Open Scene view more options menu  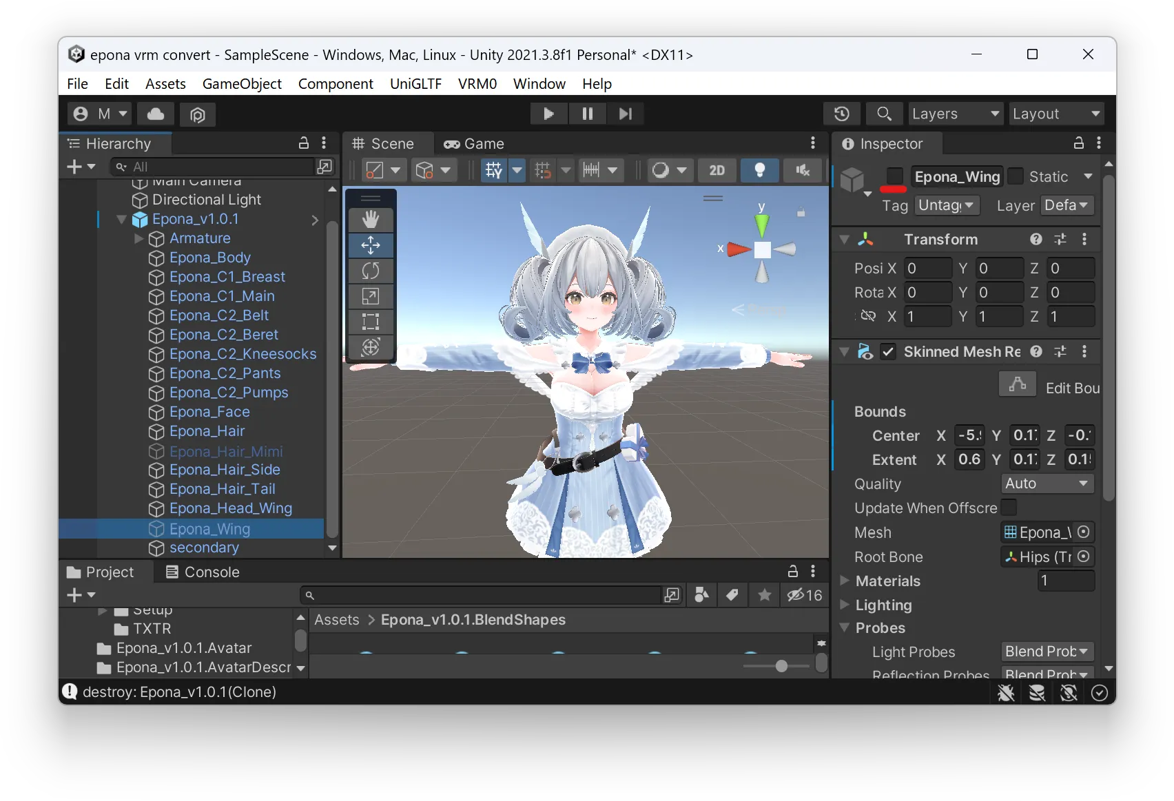[813, 143]
